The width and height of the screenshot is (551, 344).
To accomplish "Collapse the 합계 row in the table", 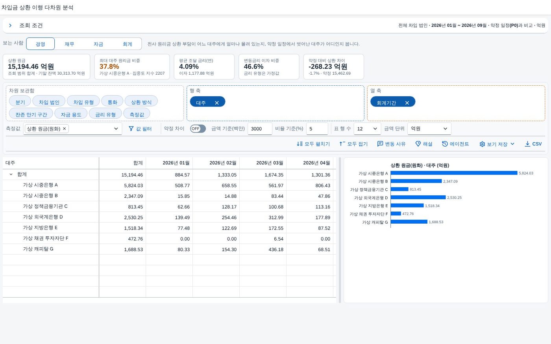I will coord(11,175).
